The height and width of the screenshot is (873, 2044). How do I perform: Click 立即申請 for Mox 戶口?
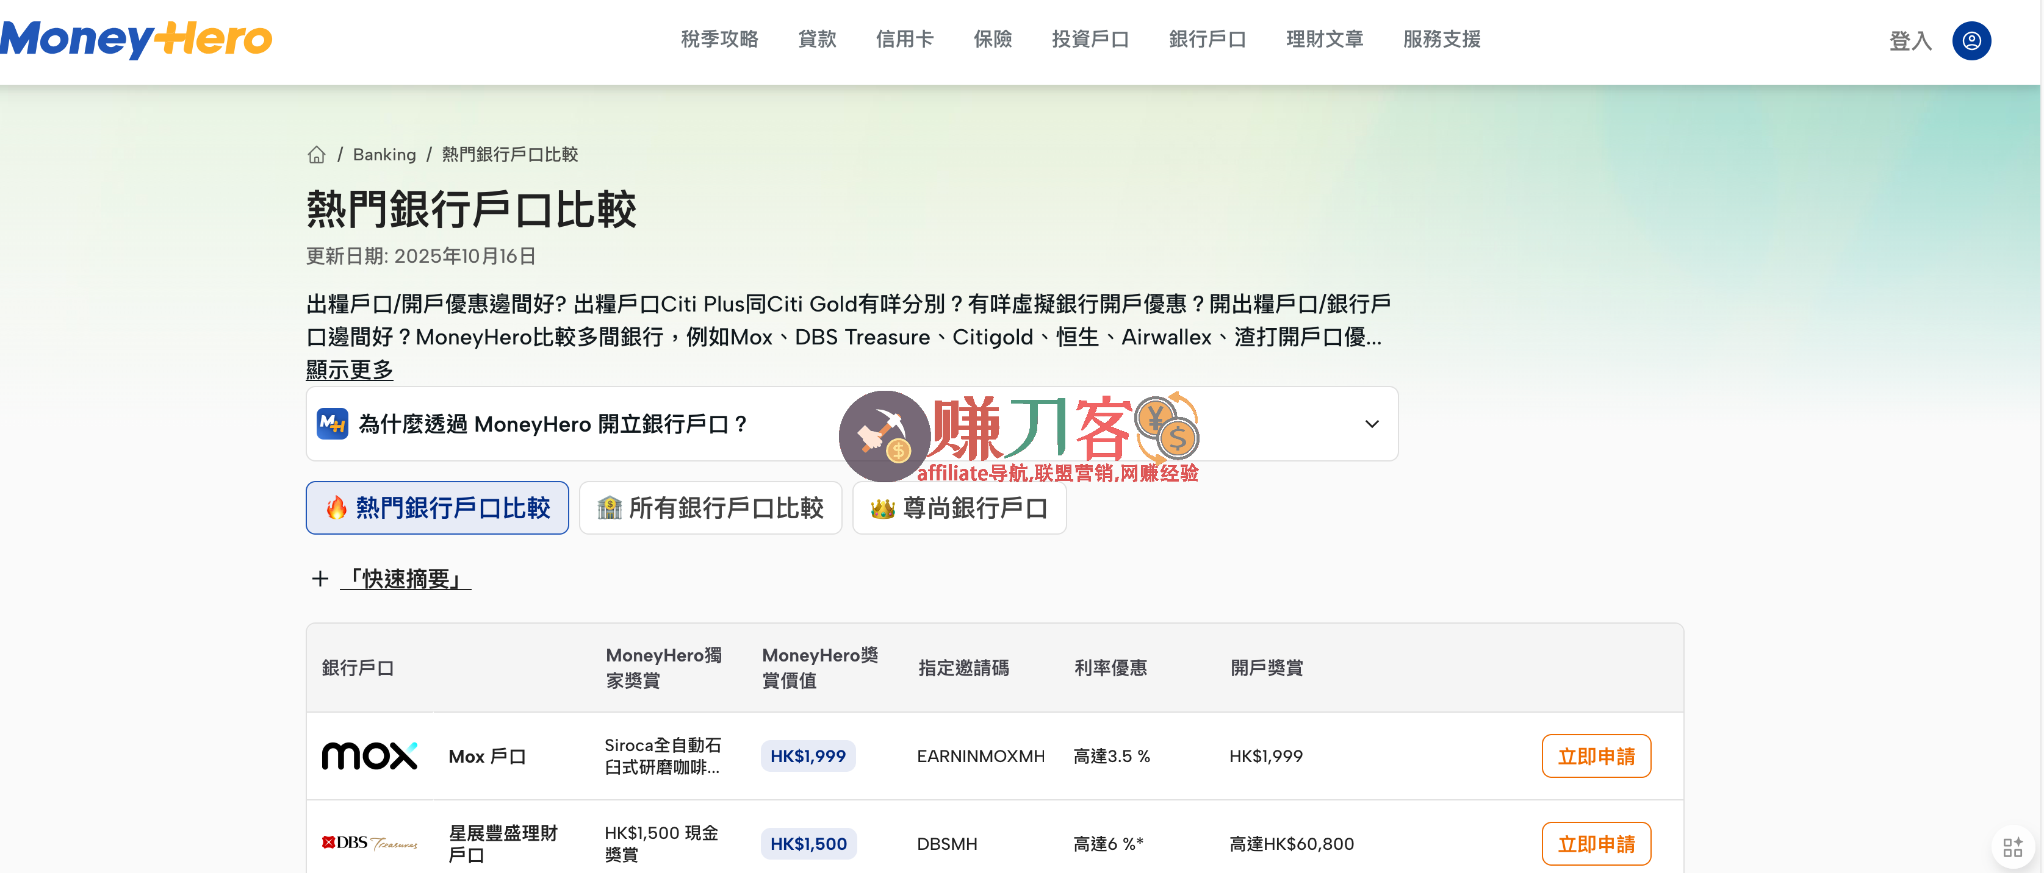click(1596, 756)
